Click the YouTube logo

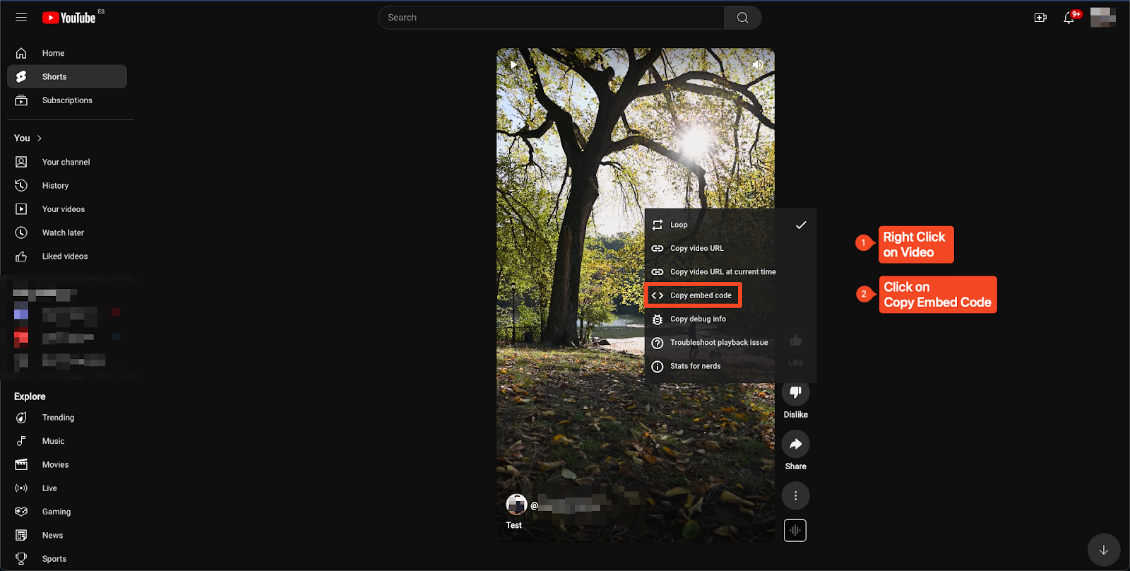69,18
